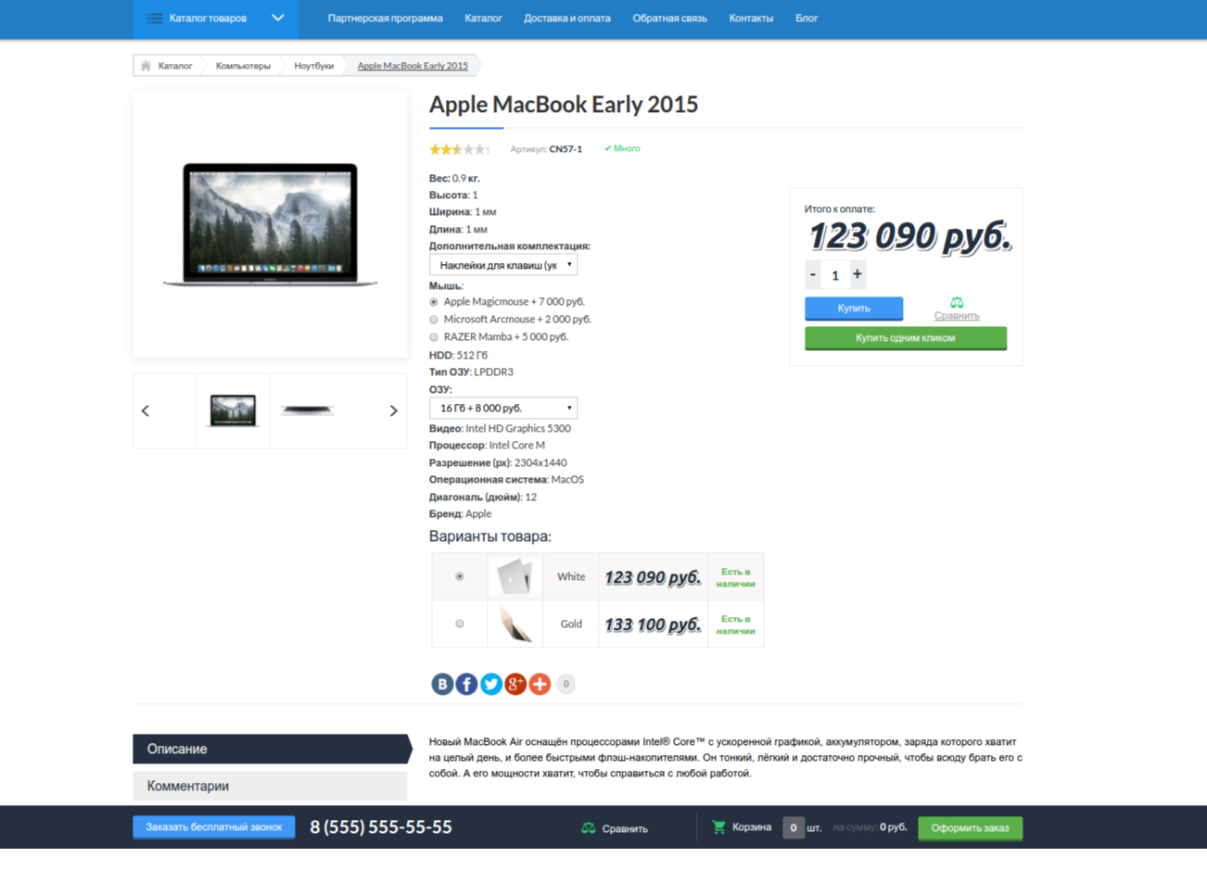Image resolution: width=1207 pixels, height=870 pixels.
Task: Open Блог menu item
Action: 807,19
